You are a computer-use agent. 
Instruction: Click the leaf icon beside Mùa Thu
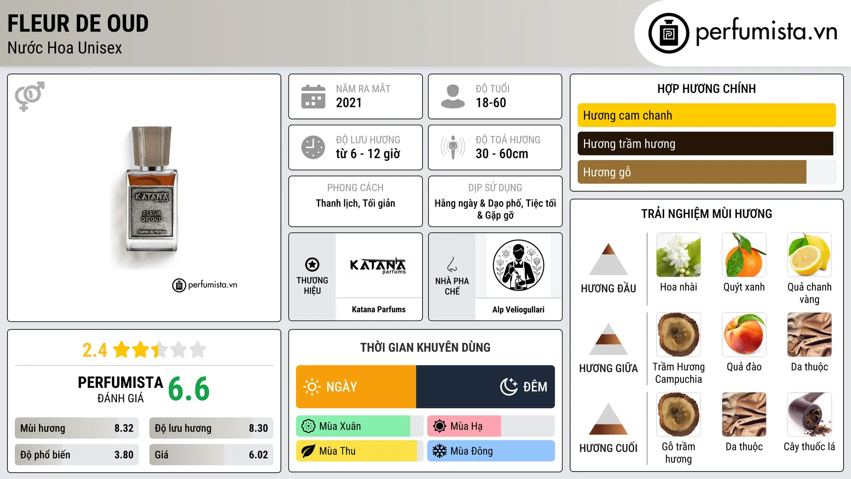tap(308, 451)
